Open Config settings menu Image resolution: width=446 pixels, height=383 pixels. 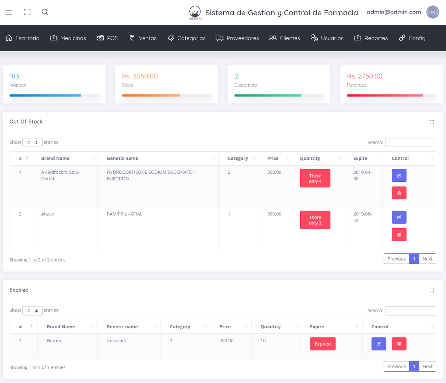[412, 38]
